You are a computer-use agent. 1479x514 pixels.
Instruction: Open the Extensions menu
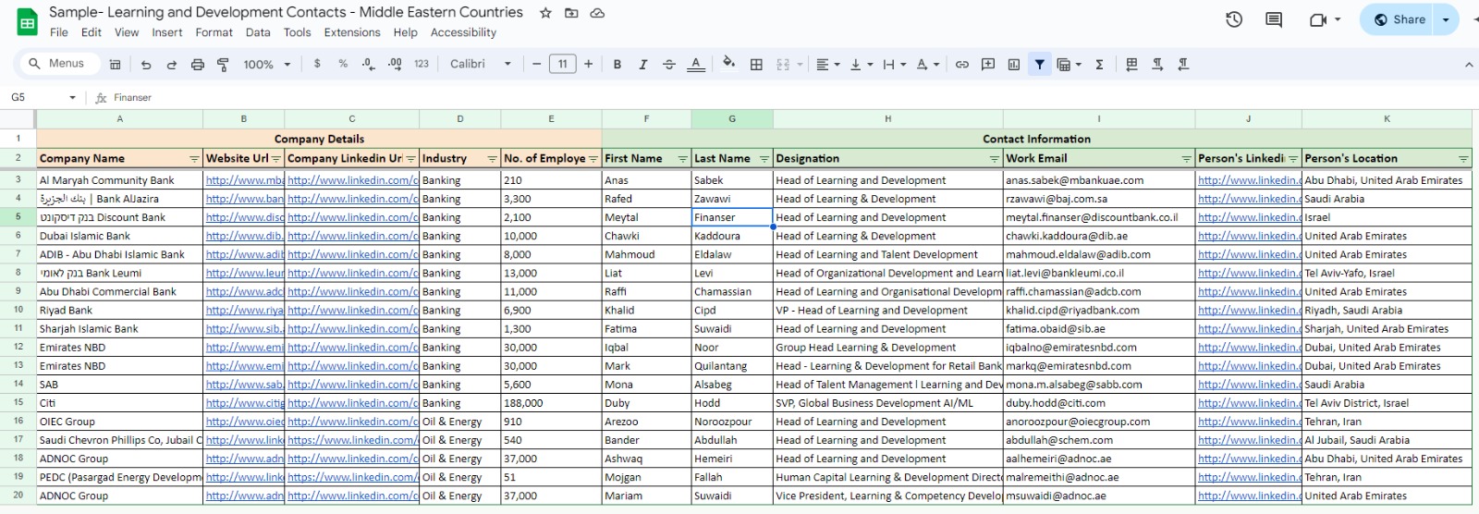pos(352,32)
